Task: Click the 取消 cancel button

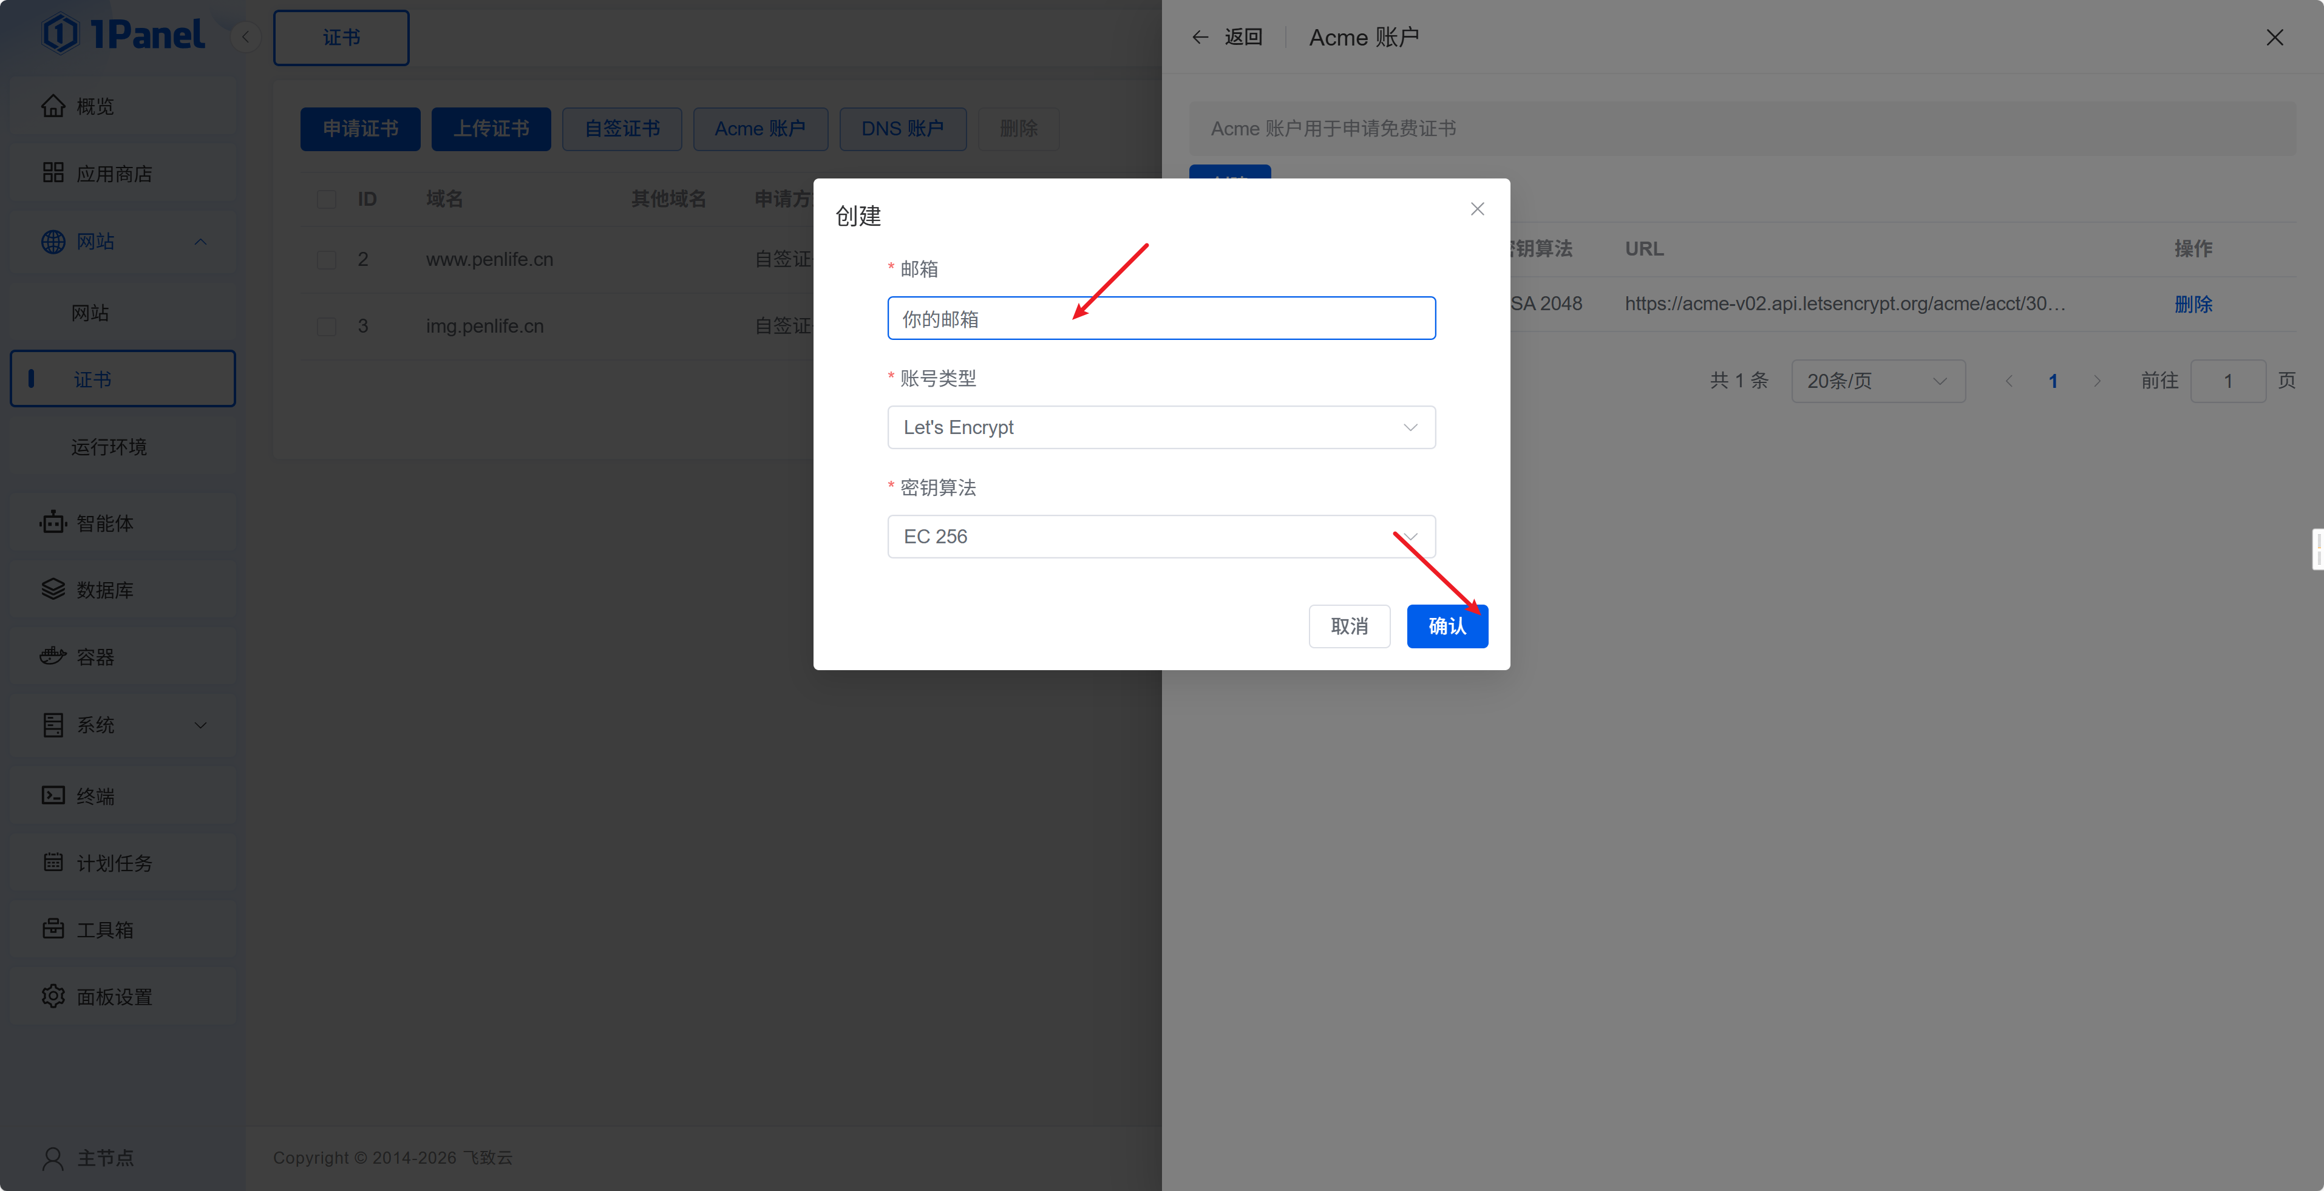Action: point(1349,626)
